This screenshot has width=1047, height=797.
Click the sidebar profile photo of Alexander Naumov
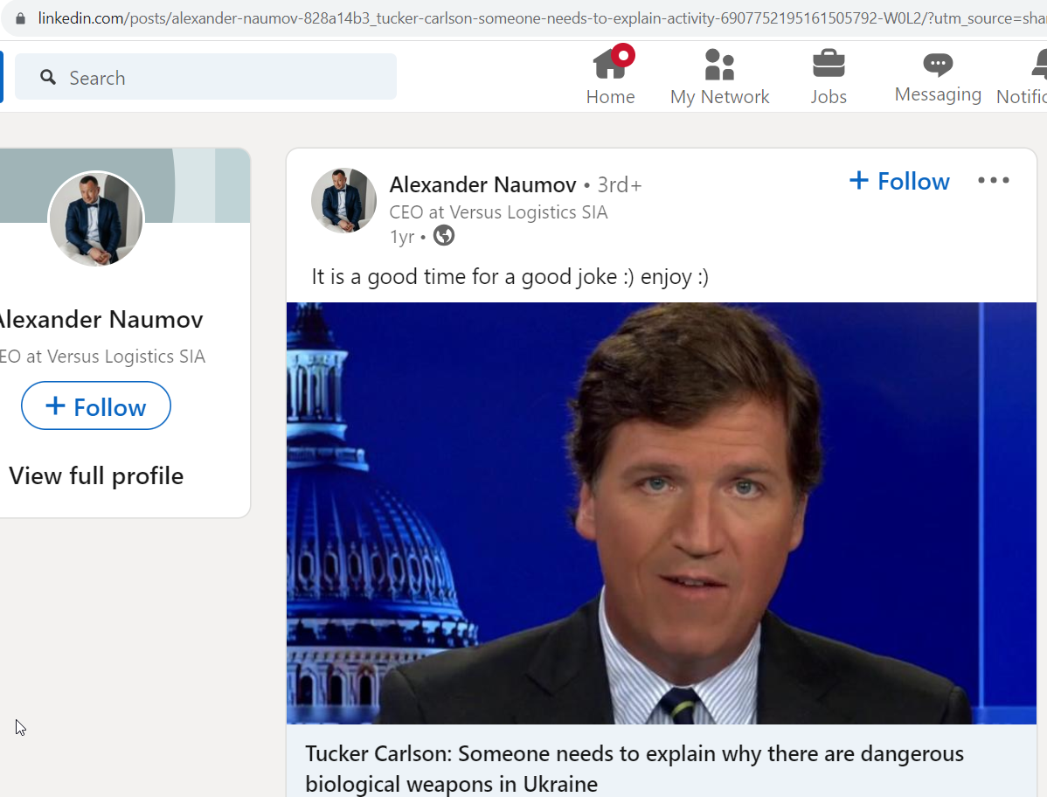pyautogui.click(x=96, y=218)
